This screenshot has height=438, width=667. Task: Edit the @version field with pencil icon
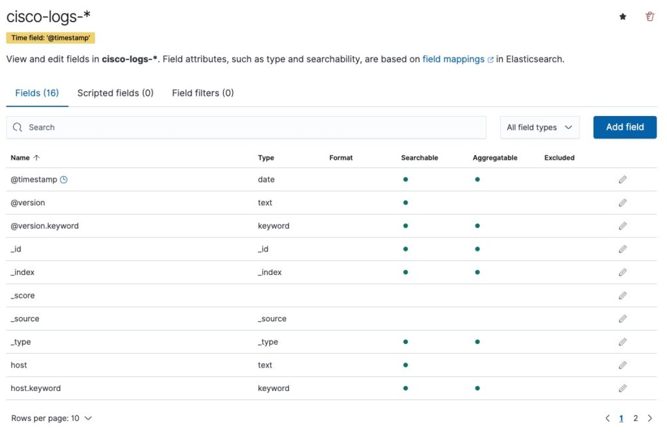point(622,203)
